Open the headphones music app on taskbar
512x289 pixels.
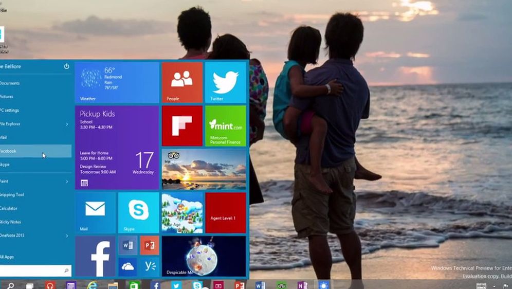pyautogui.click(x=50, y=285)
